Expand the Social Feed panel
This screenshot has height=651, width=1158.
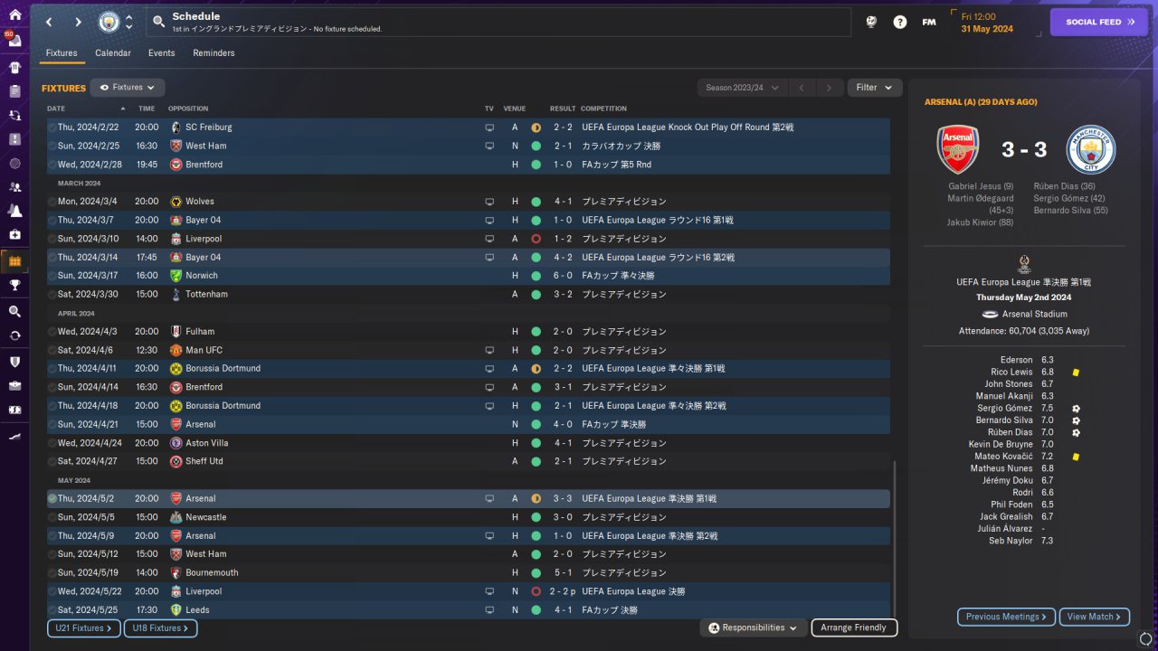1099,22
